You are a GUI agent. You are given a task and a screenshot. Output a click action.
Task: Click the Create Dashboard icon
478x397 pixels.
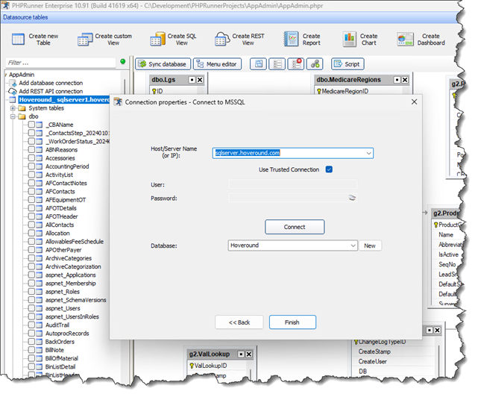point(406,40)
